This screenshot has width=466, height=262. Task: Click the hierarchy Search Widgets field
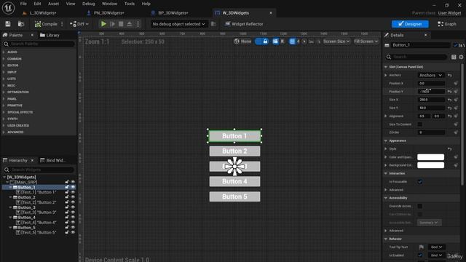coord(39,170)
